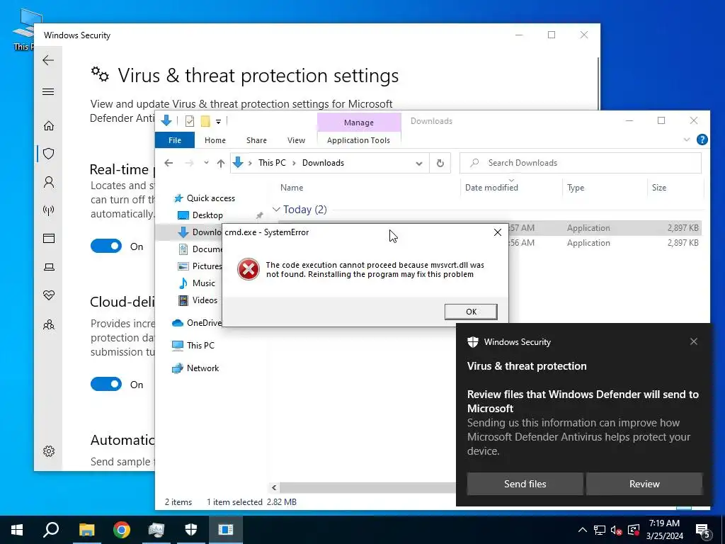Click the Properties quick access icon
The image size is (725, 544).
tap(190, 121)
